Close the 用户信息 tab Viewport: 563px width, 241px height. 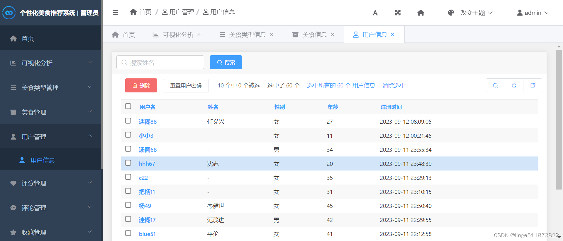point(392,35)
